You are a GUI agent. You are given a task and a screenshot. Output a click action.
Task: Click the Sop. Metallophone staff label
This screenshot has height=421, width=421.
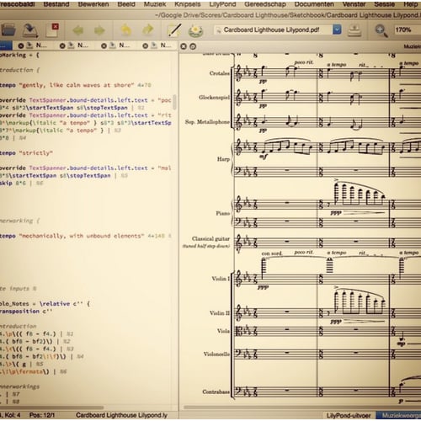207,122
